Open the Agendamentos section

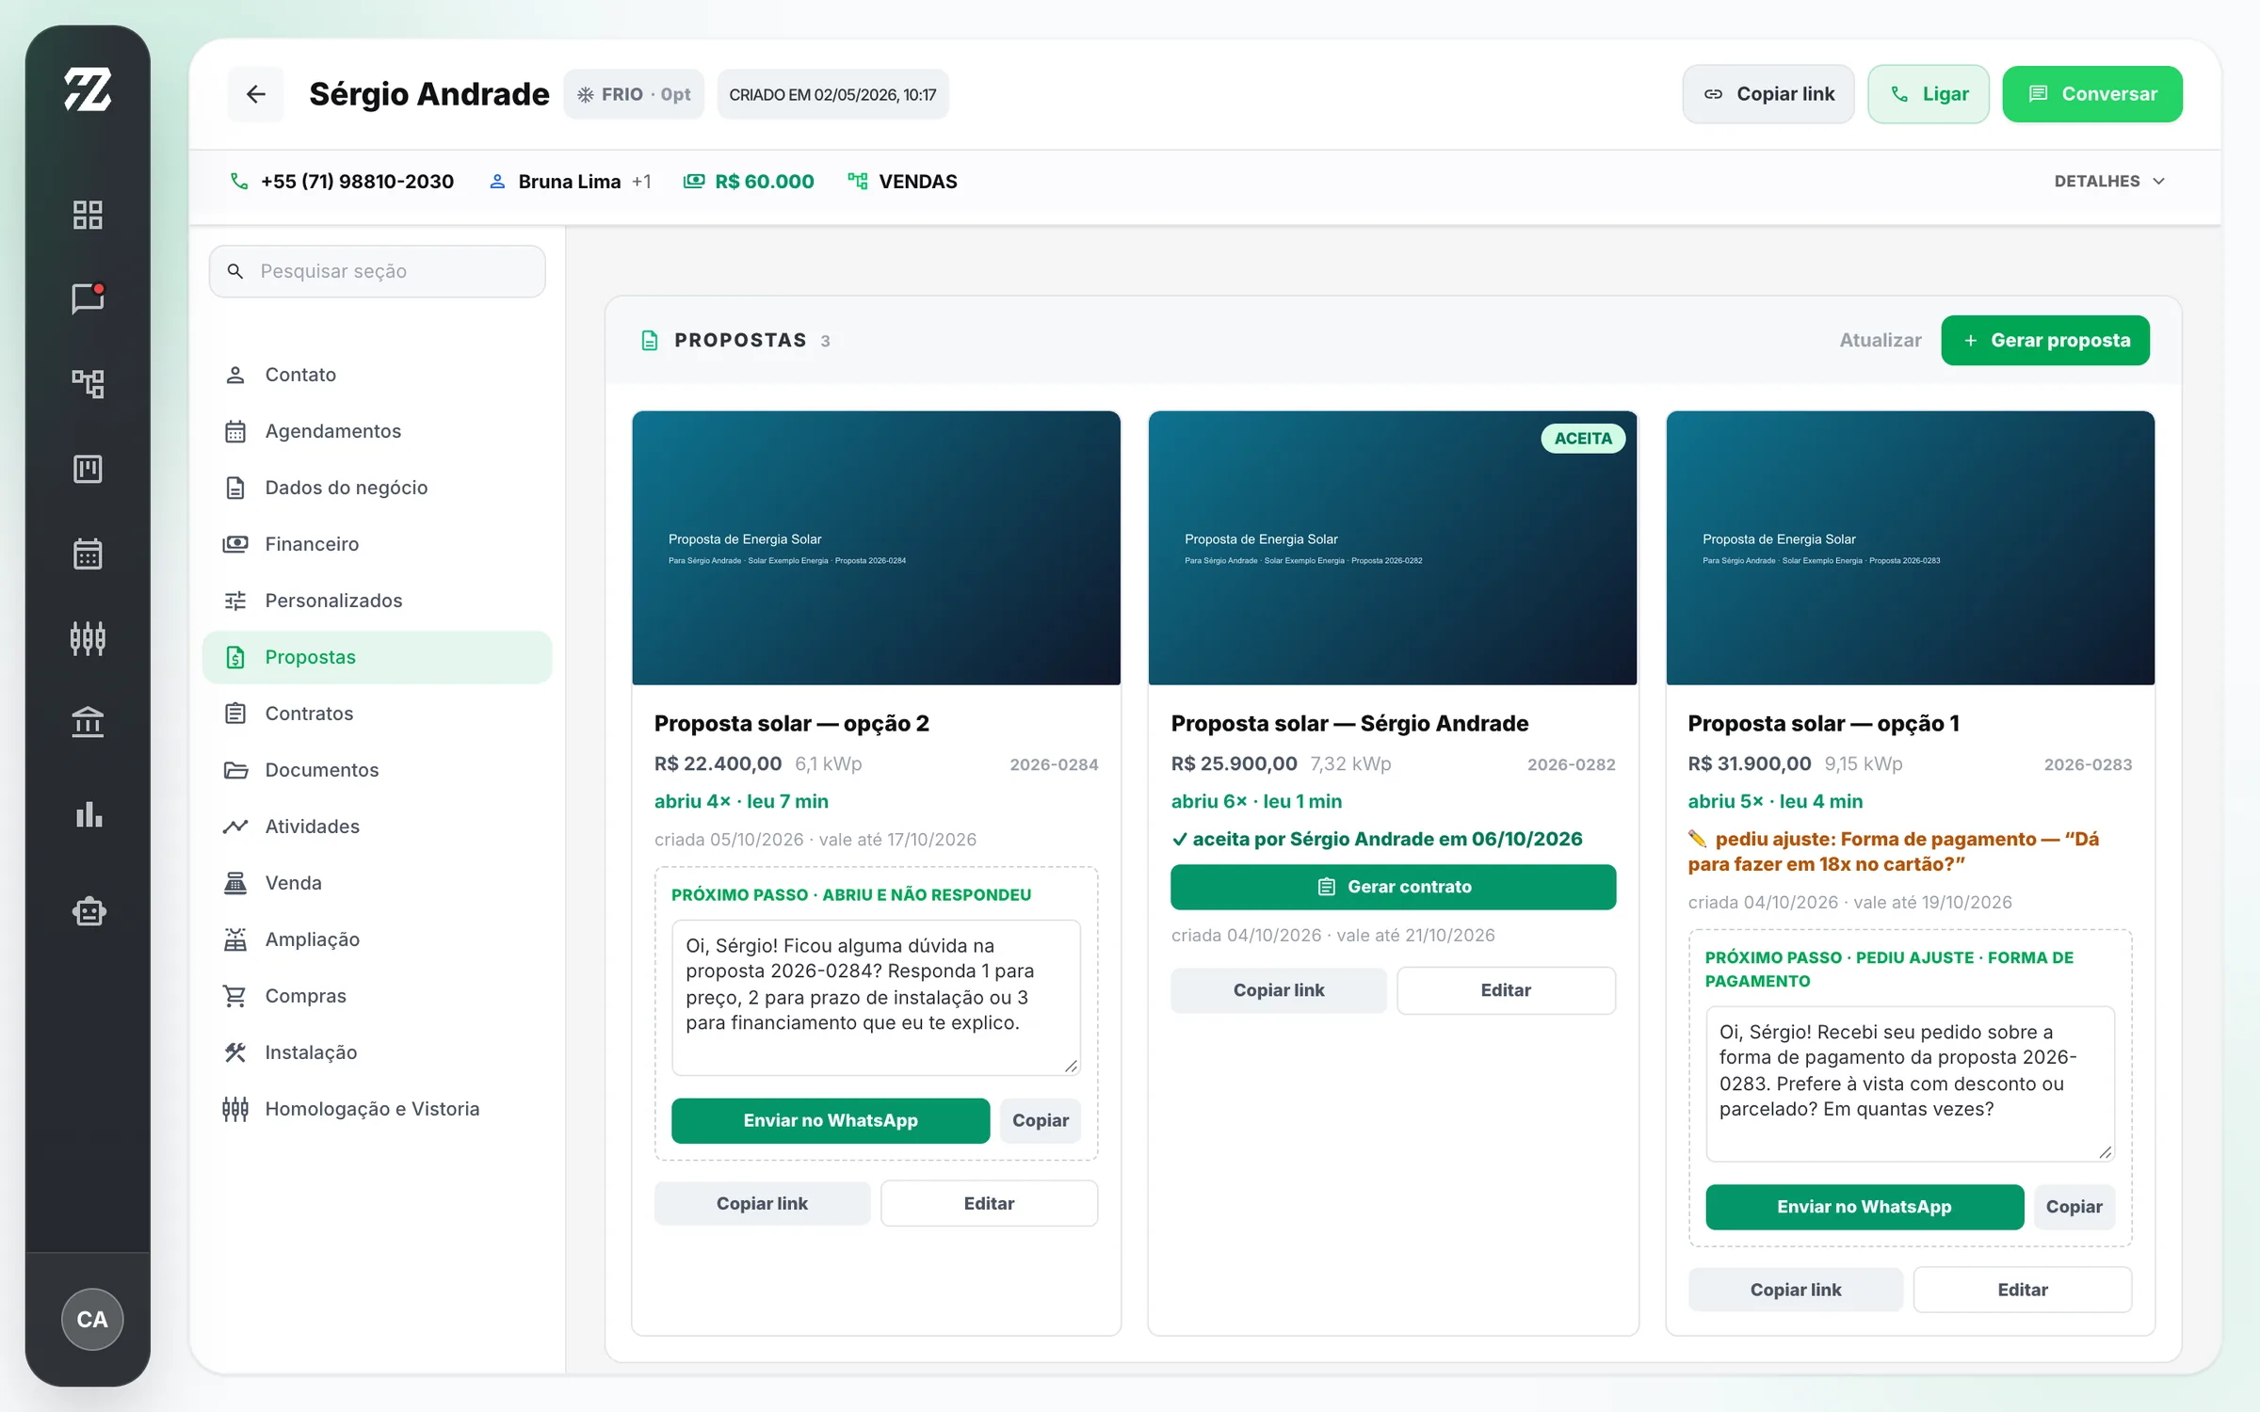tap(377, 431)
